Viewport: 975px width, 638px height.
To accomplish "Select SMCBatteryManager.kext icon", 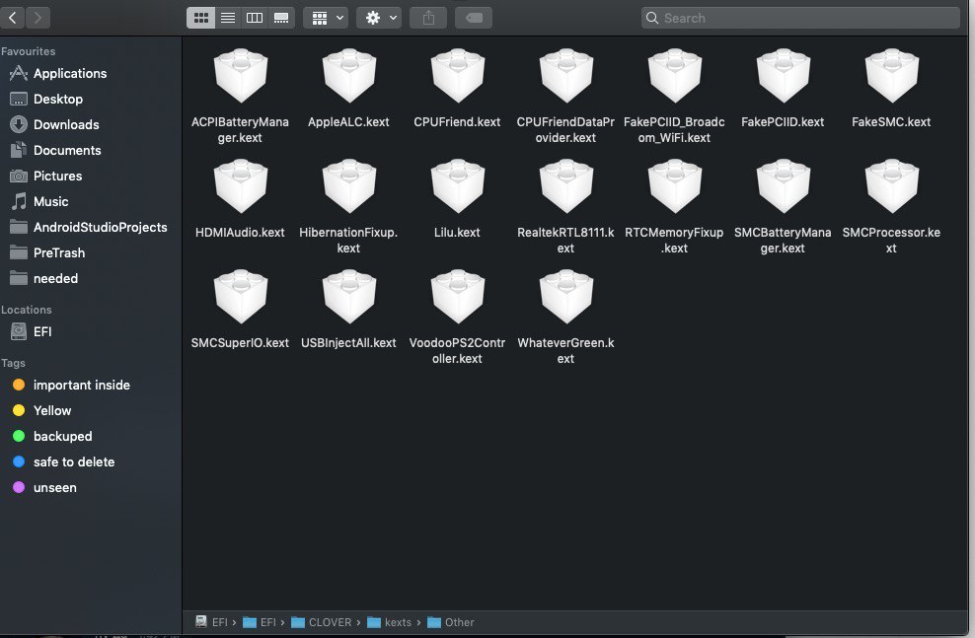I will coord(783,186).
